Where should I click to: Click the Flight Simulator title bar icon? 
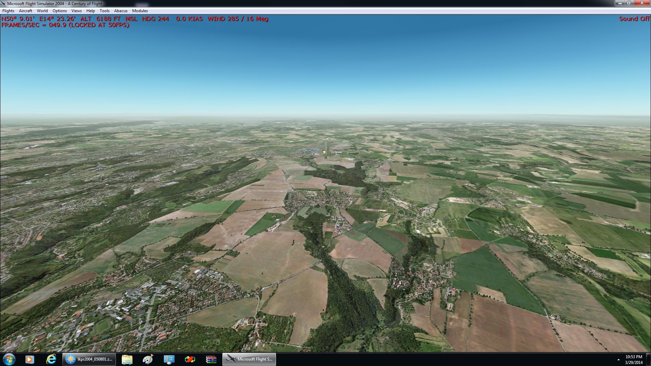tap(3, 3)
